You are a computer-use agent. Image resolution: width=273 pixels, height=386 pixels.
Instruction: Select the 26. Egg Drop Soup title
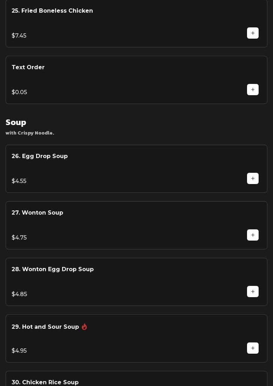pyautogui.click(x=40, y=156)
